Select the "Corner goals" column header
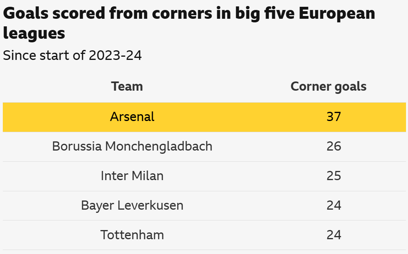The height and width of the screenshot is (254, 408). tap(328, 86)
